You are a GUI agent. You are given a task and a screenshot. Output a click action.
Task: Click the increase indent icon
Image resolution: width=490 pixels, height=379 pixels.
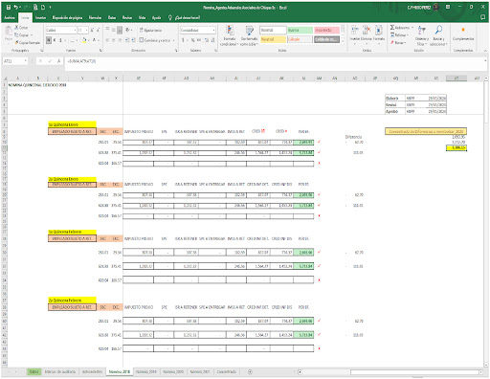133,40
